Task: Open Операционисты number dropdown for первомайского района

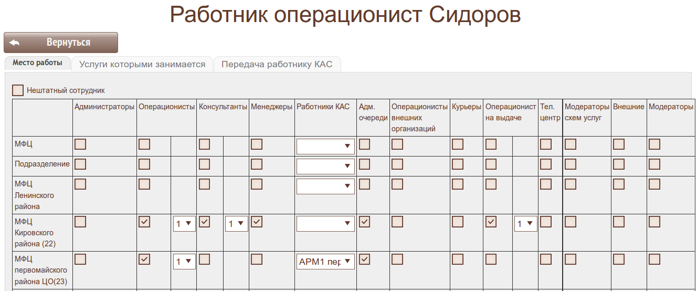Action: tap(184, 262)
